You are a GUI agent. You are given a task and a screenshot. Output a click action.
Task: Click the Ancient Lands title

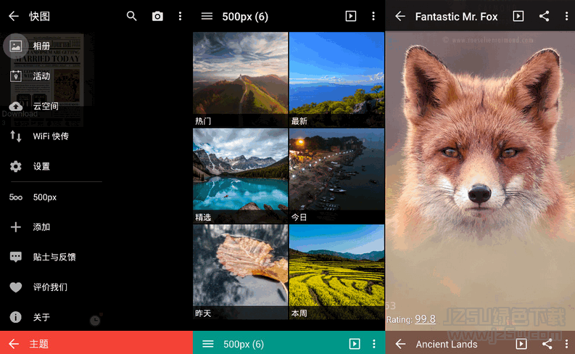click(447, 344)
